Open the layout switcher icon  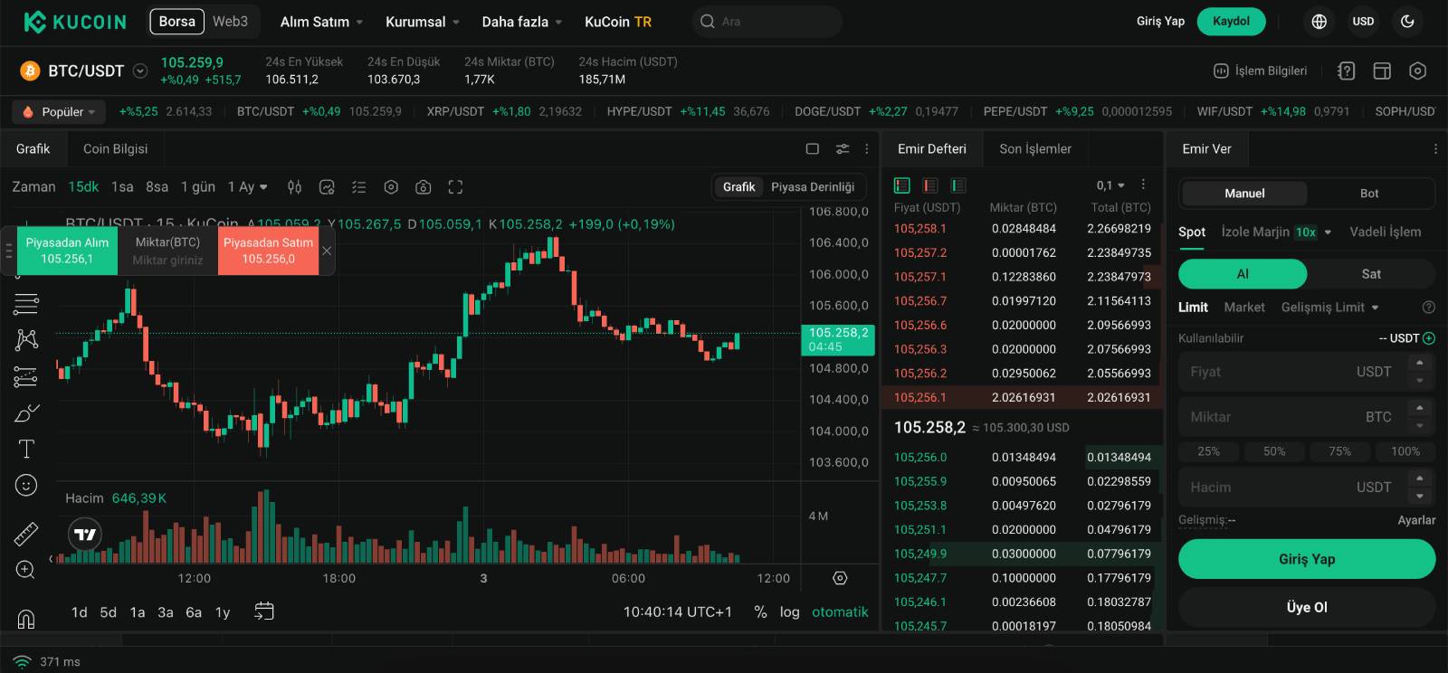click(x=1382, y=71)
